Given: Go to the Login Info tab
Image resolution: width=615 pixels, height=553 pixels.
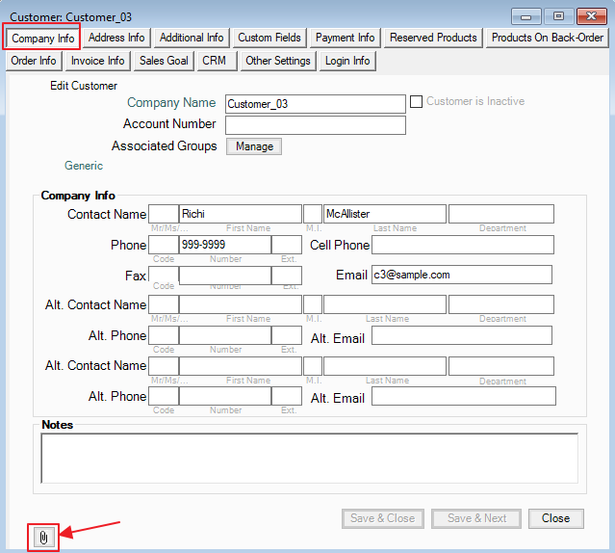Looking at the screenshot, I should pyautogui.click(x=347, y=61).
